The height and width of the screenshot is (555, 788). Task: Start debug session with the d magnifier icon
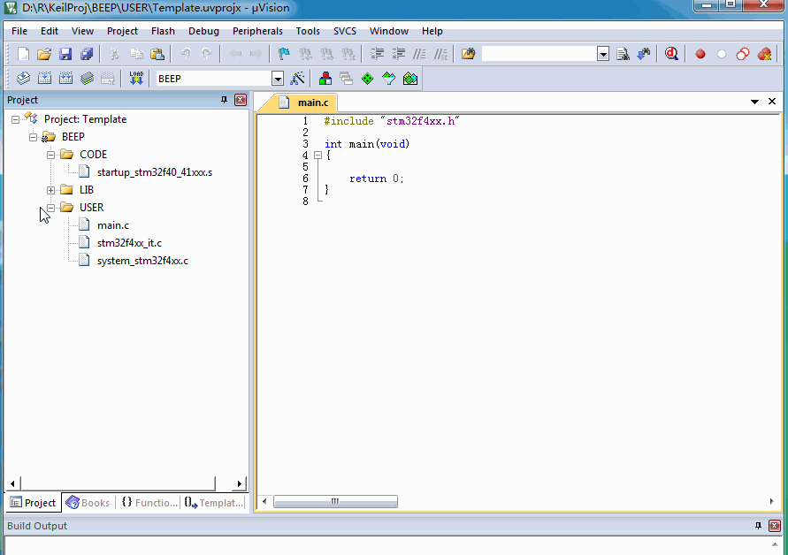(671, 54)
